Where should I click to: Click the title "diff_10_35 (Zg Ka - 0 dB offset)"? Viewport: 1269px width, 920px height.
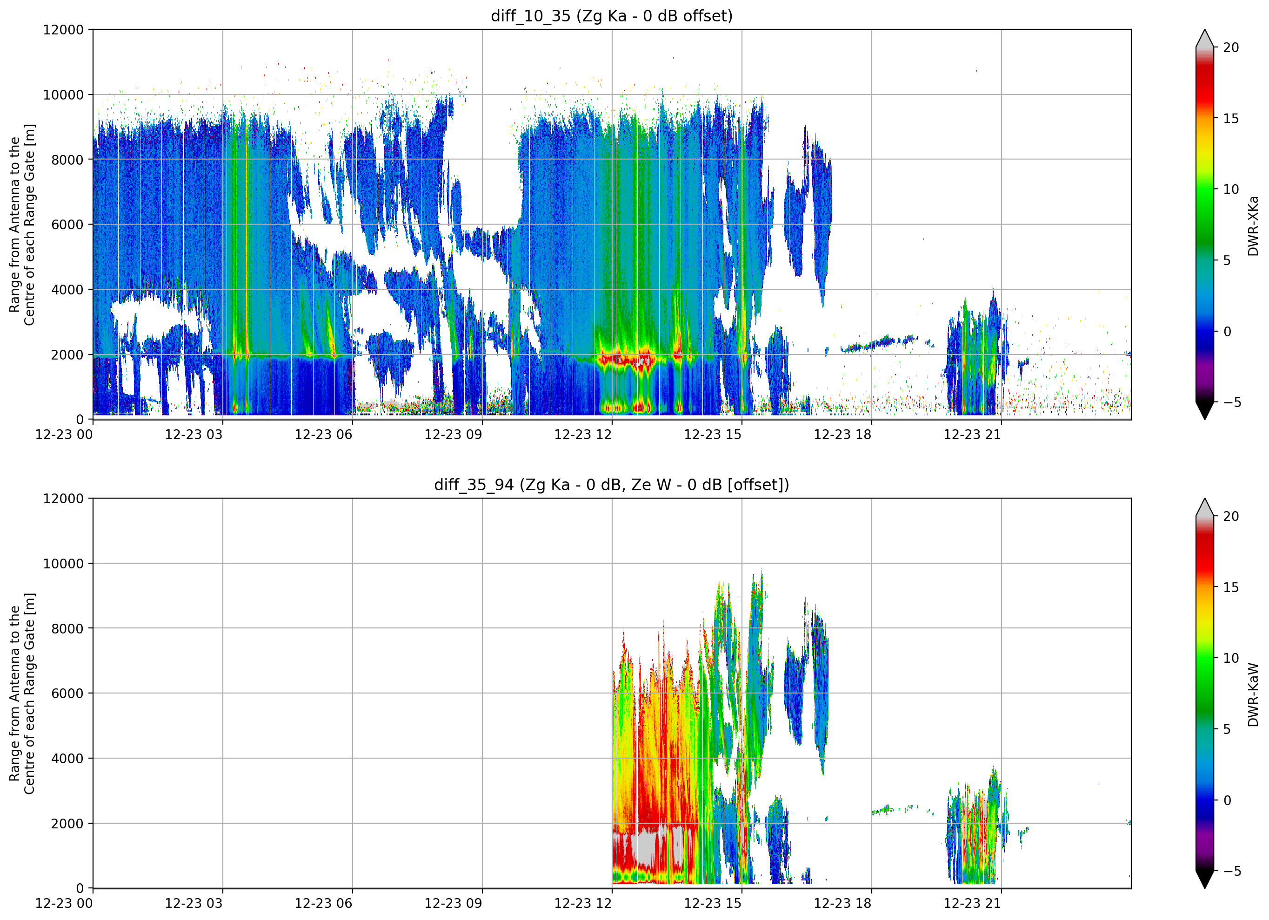pos(612,16)
